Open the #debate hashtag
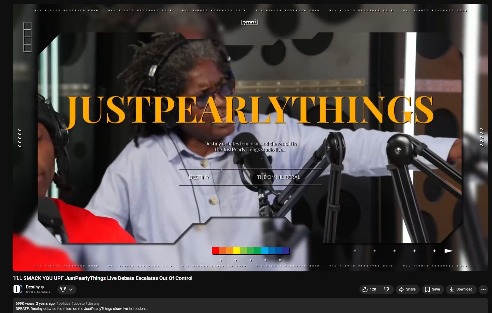The image size is (492, 313). click(x=78, y=303)
